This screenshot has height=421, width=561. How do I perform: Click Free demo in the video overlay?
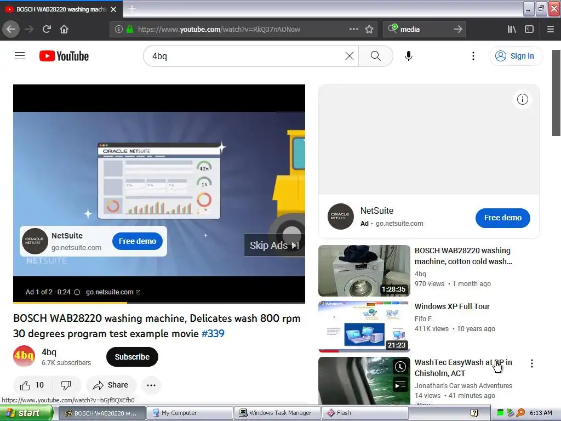tap(138, 241)
